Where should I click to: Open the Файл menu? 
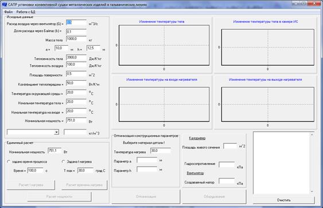[x=9, y=12]
